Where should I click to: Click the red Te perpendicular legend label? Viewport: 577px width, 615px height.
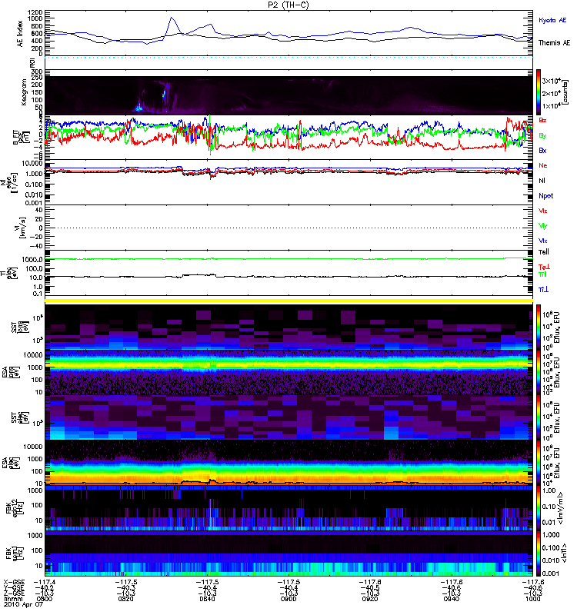pos(544,267)
